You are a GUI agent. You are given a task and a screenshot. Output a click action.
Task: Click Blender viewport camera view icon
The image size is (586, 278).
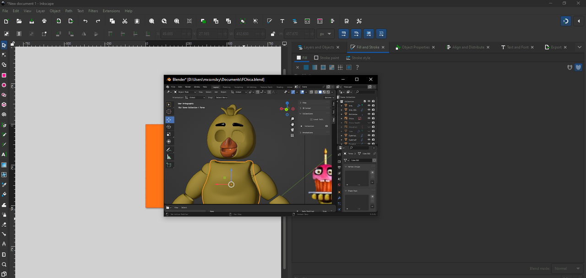[x=293, y=130]
